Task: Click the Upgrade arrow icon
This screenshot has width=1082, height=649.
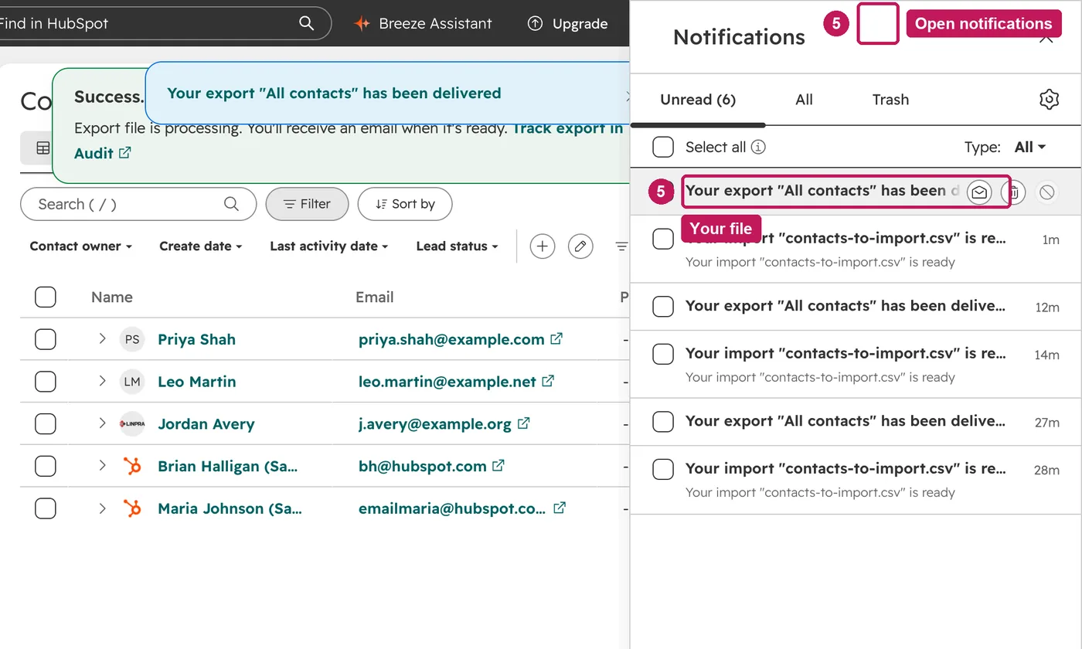Action: coord(535,23)
